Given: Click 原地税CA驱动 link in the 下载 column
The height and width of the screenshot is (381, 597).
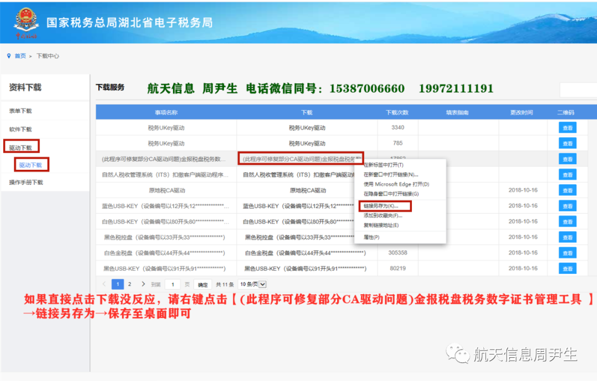Looking at the screenshot, I should [308, 190].
